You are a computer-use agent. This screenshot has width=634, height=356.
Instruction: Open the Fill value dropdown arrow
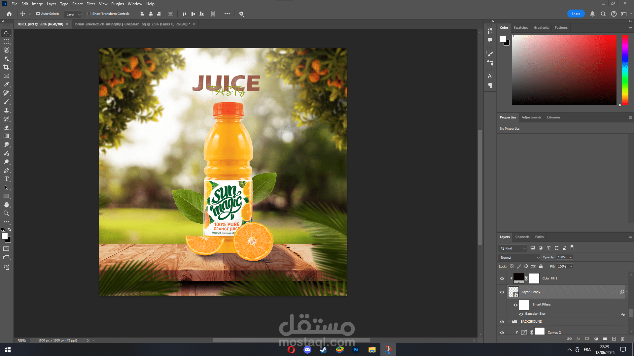571,267
